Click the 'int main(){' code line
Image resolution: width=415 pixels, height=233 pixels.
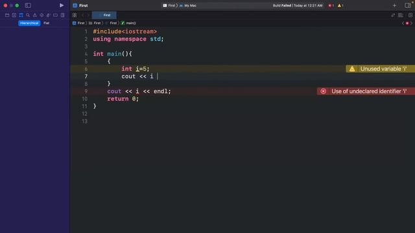(112, 54)
